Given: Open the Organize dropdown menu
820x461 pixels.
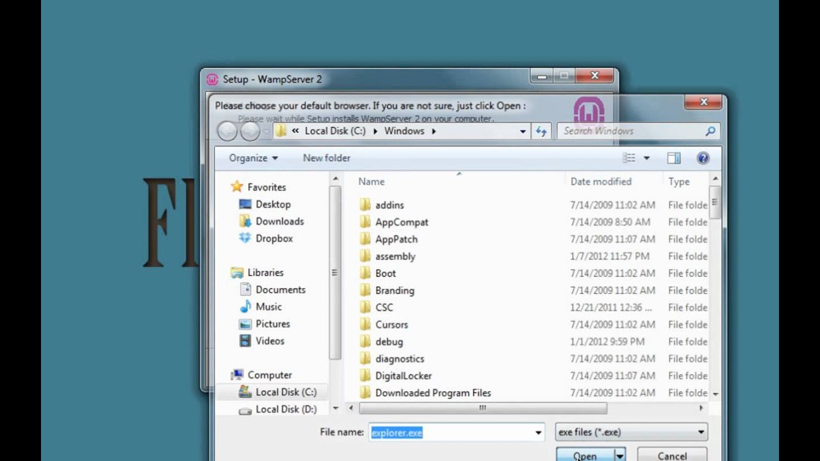Looking at the screenshot, I should coord(254,158).
